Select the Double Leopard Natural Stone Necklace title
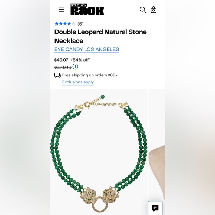215x215 pixels. 100,36
